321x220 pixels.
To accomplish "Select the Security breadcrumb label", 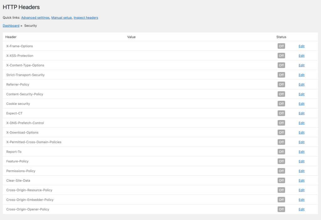I will click(x=30, y=25).
